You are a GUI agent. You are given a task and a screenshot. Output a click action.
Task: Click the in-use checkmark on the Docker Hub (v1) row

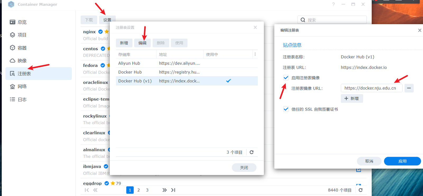[x=228, y=81]
